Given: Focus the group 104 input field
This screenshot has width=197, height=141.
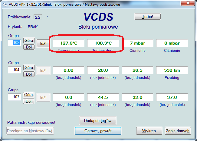Looking at the screenshot, I should (x=15, y=70).
